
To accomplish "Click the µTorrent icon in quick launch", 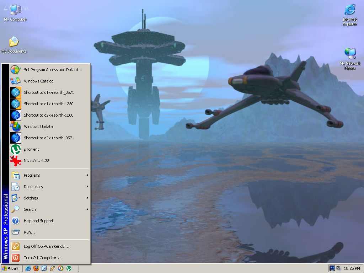I will (69, 268).
